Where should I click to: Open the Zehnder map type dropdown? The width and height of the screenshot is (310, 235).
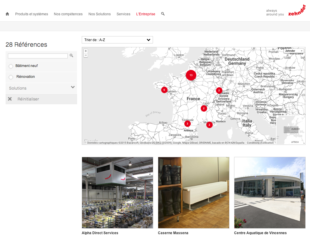coord(294,51)
